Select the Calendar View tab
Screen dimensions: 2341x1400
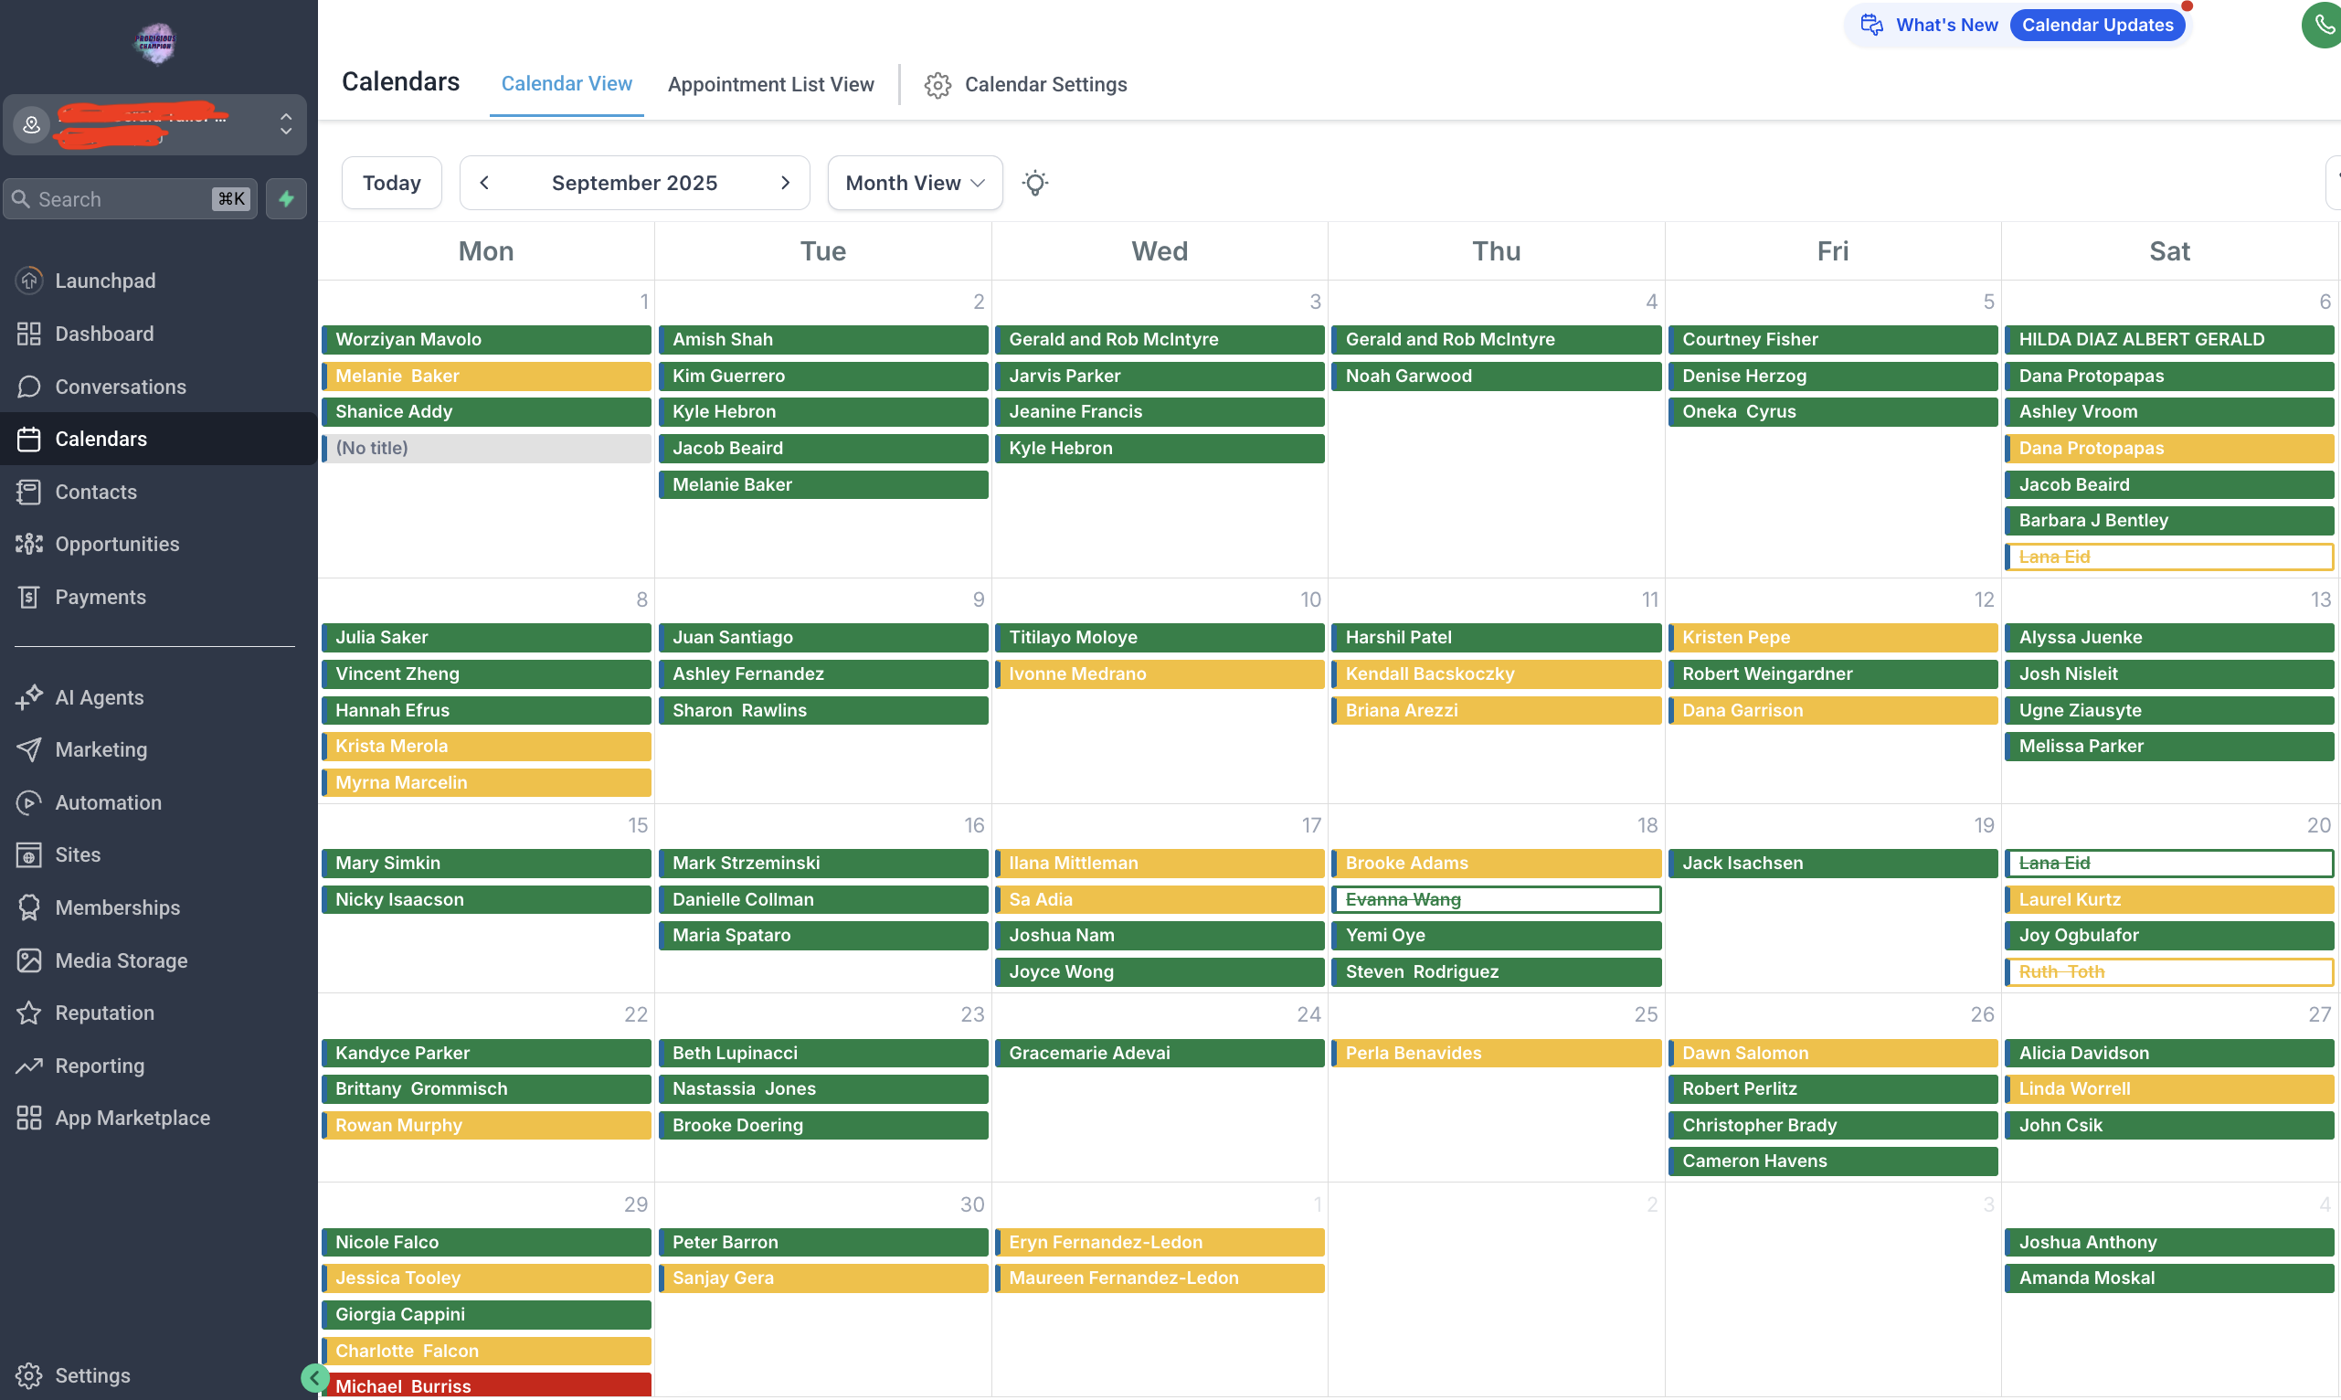pos(566,84)
